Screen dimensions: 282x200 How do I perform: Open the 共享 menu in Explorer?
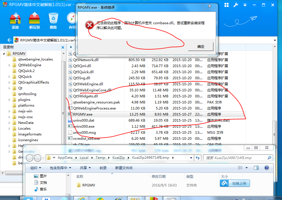(x=85, y=168)
